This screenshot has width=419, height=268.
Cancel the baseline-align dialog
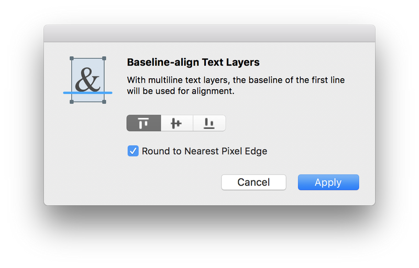point(253,183)
